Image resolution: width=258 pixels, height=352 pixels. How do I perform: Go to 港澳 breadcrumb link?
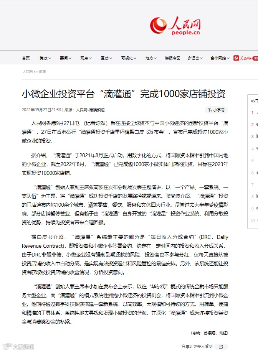click(42, 72)
